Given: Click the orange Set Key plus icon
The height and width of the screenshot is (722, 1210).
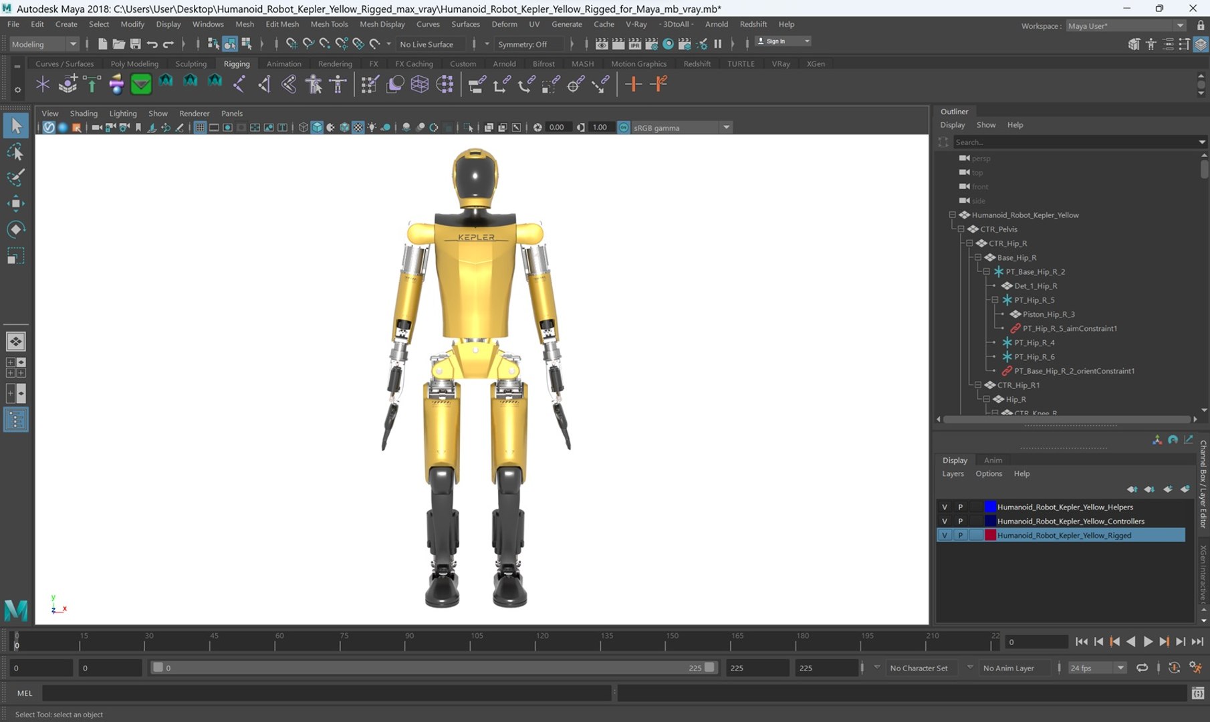Looking at the screenshot, I should pyautogui.click(x=633, y=84).
